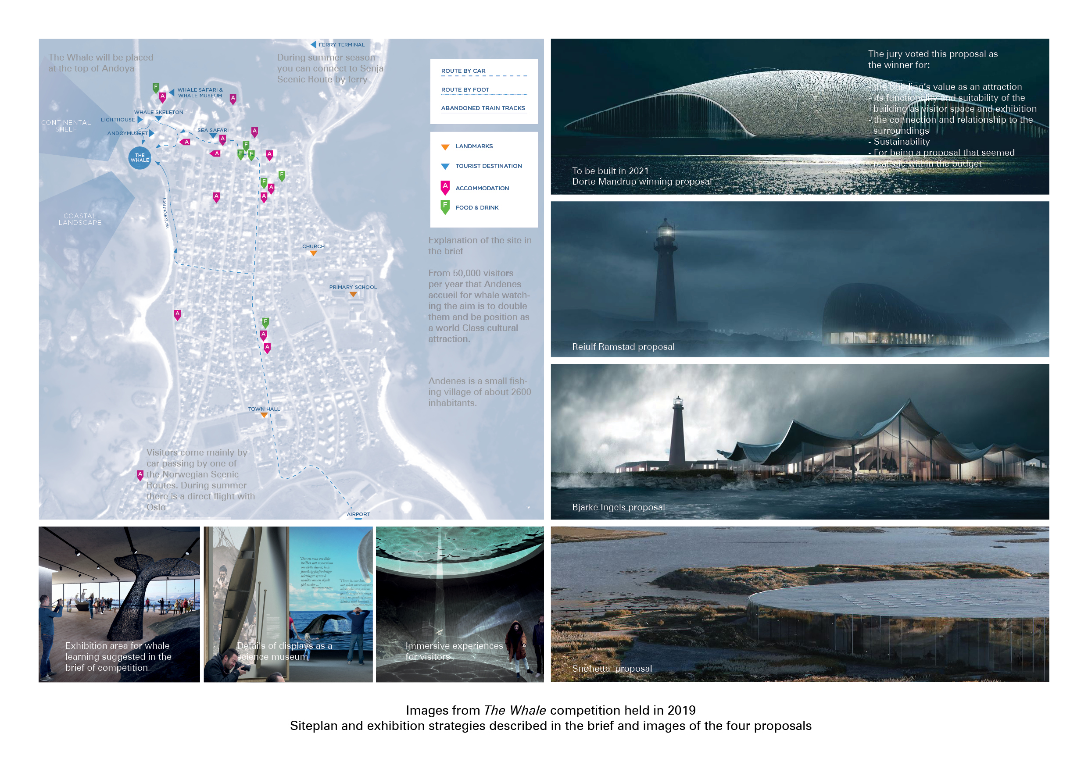Open the Dorte Mandrup winning proposal image
The image size is (1088, 769).
pyautogui.click(x=799, y=117)
